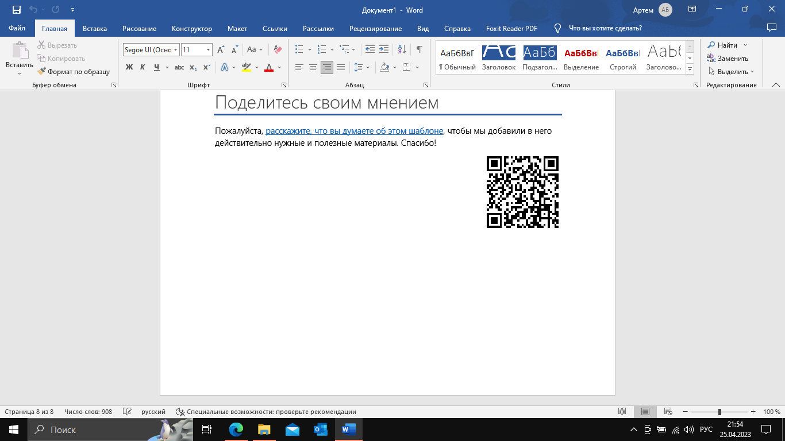Image resolution: width=785 pixels, height=441 pixels.
Task: Open the font size 11 dropdown
Action: (209, 50)
